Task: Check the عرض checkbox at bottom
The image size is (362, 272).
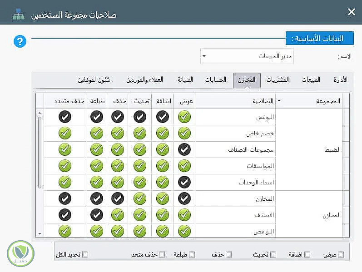Action: click(341, 254)
